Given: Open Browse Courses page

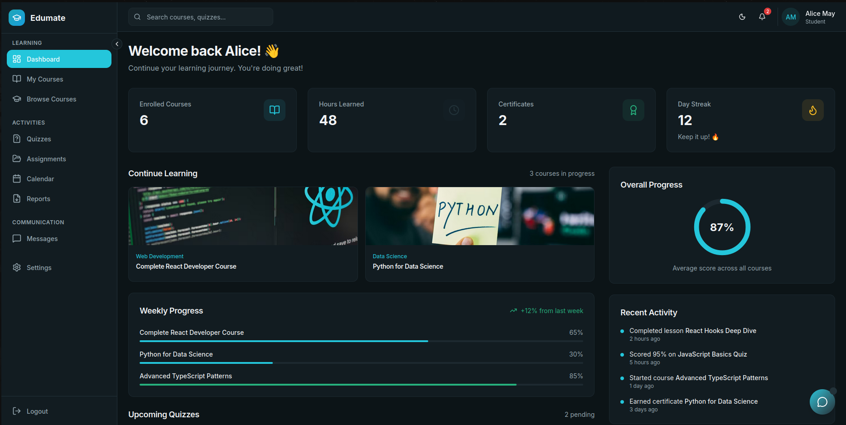Looking at the screenshot, I should tap(59, 99).
